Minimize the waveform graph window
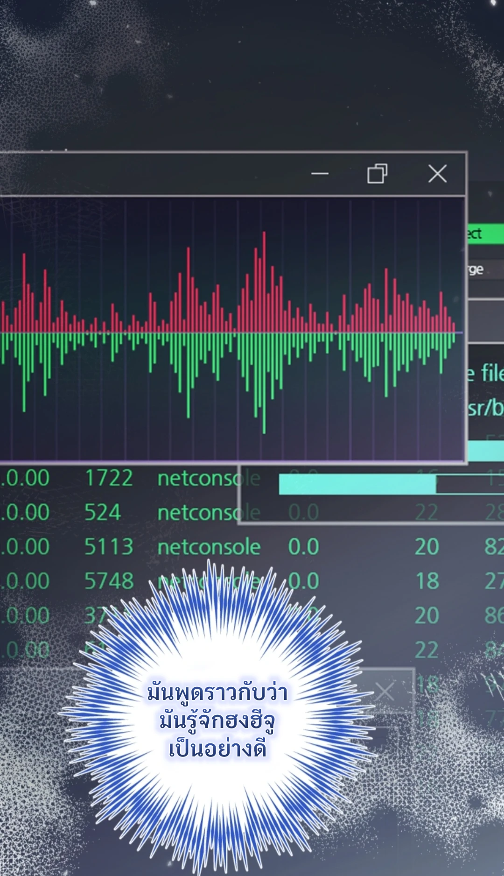Screen dimensions: 504x876 [x=320, y=174]
